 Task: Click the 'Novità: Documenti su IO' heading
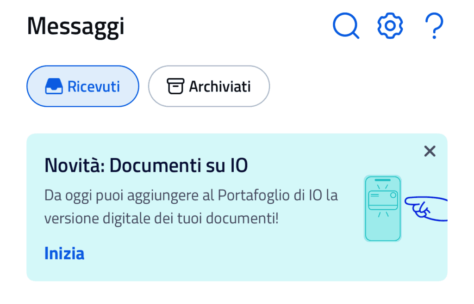pos(147,165)
